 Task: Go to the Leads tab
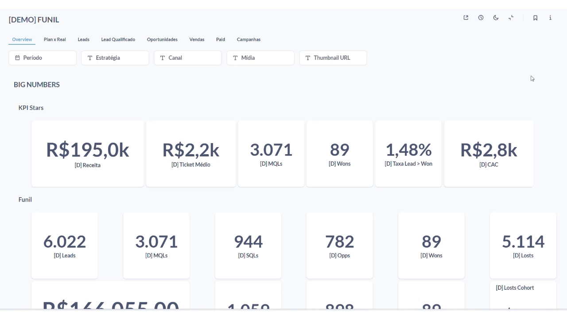point(83,39)
